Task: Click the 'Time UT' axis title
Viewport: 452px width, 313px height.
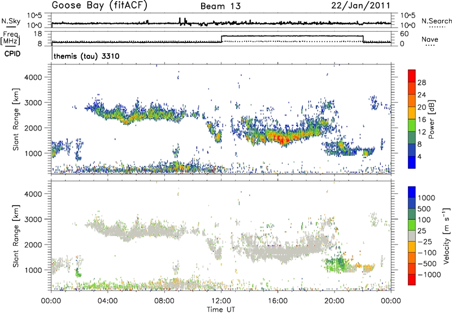Action: click(x=221, y=310)
